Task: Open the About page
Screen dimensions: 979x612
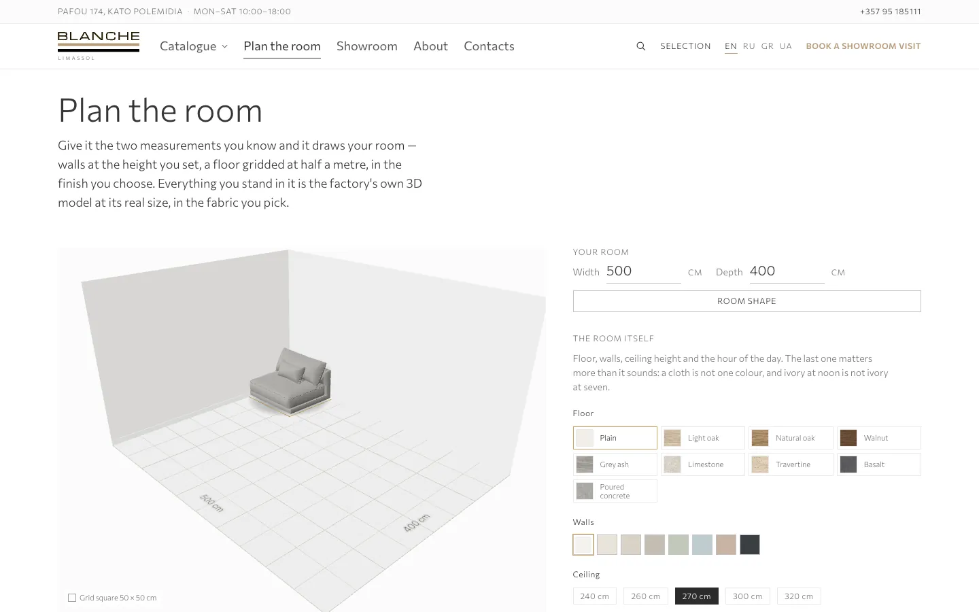Action: [430, 46]
